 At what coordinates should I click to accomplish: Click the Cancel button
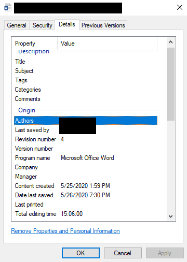pyautogui.click(x=123, y=253)
